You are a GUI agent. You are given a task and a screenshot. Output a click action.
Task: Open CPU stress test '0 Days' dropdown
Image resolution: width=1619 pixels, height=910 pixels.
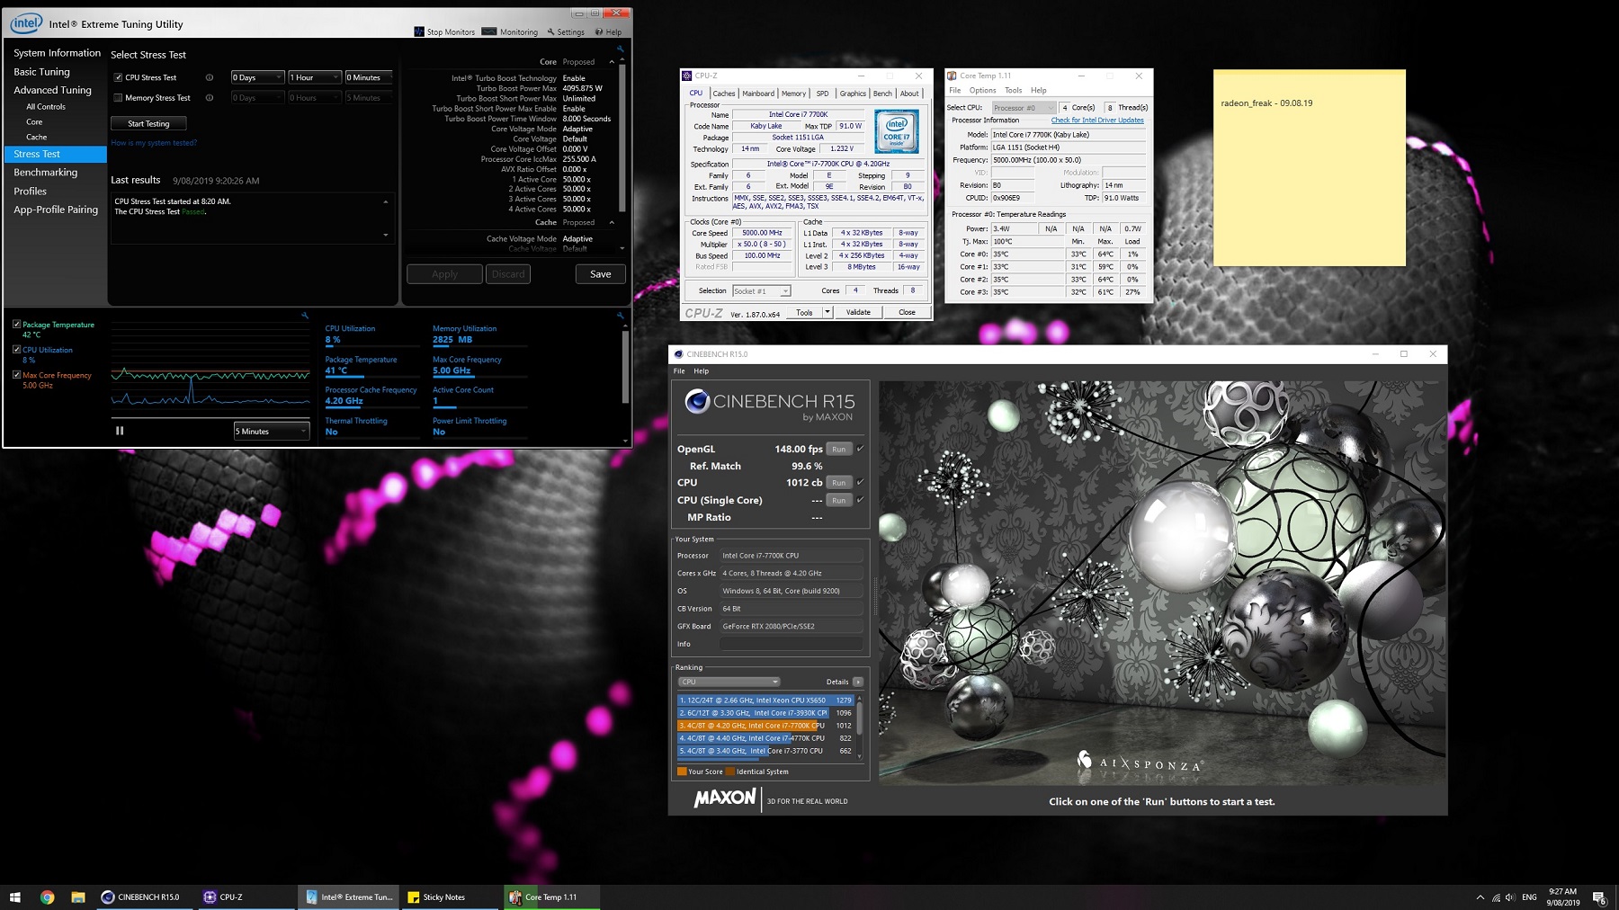point(257,77)
